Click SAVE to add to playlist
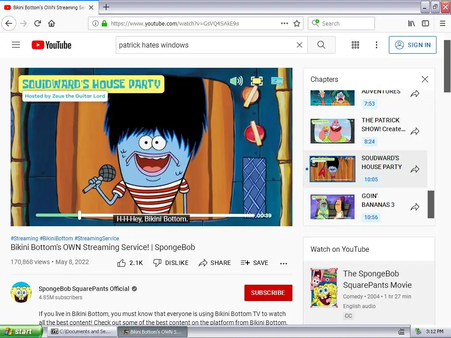Image resolution: width=451 pixels, height=338 pixels. pyautogui.click(x=255, y=263)
